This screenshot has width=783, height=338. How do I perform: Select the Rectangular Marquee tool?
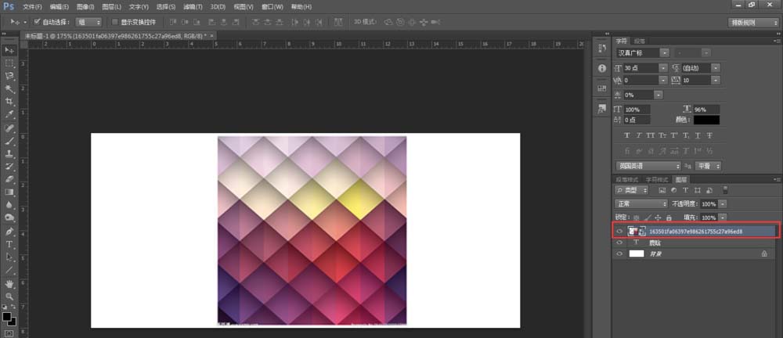click(x=9, y=63)
